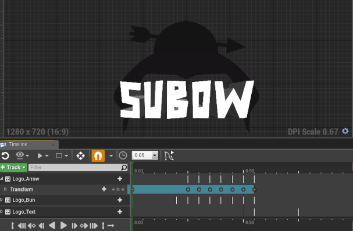Click the clock time snapping icon
This screenshot has width=353, height=231.
pyautogui.click(x=123, y=156)
